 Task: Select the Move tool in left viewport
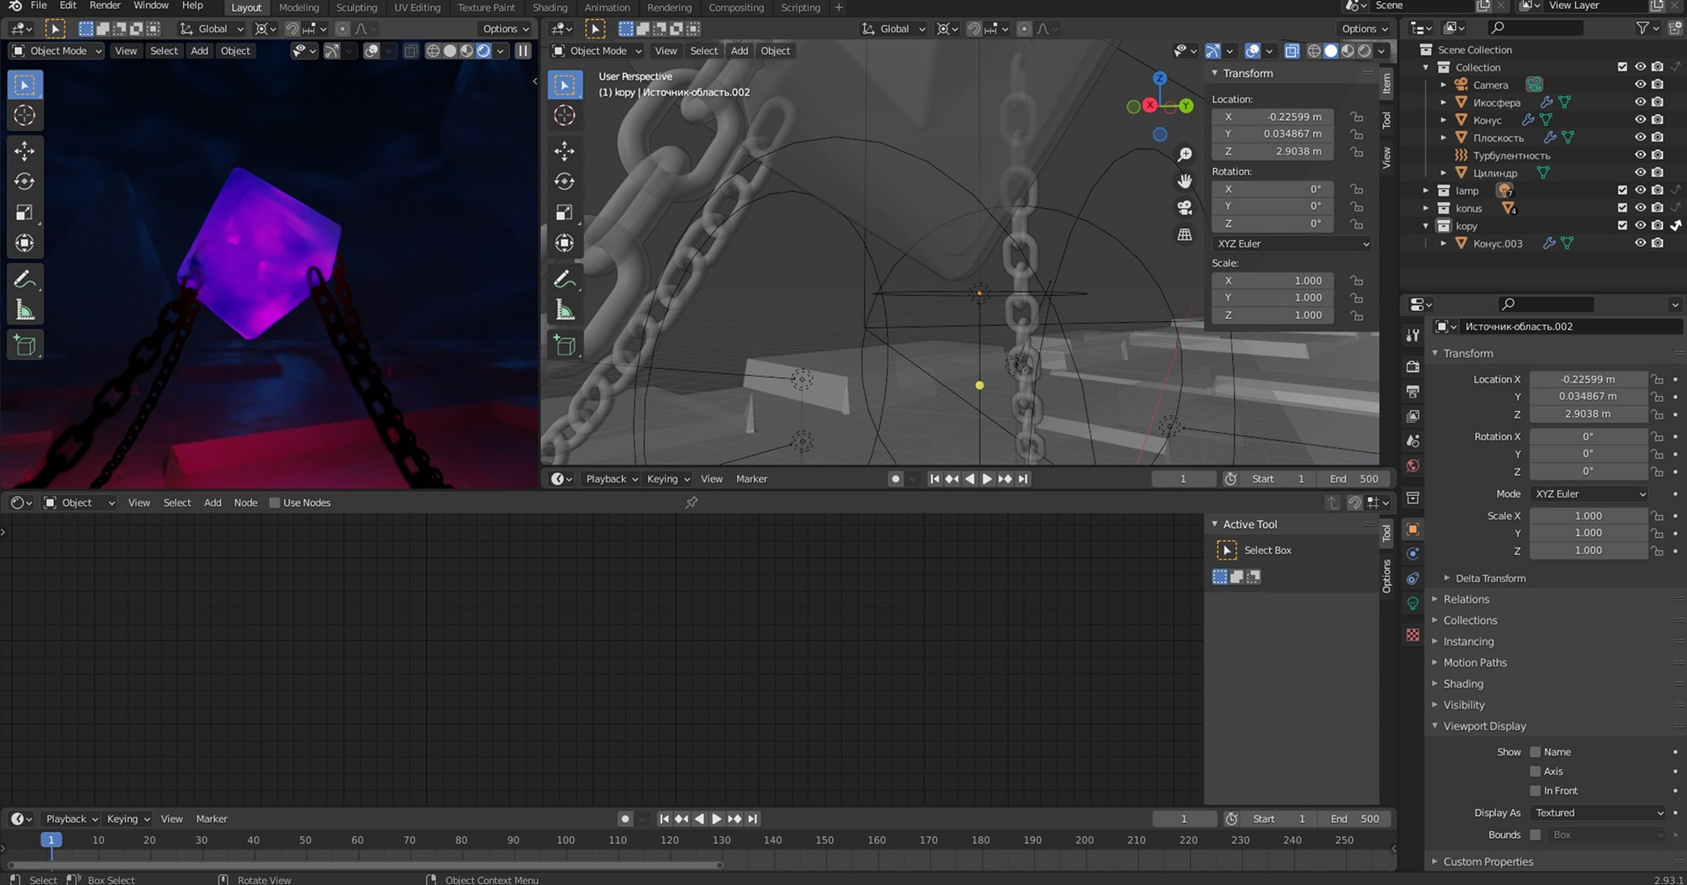[x=24, y=151]
